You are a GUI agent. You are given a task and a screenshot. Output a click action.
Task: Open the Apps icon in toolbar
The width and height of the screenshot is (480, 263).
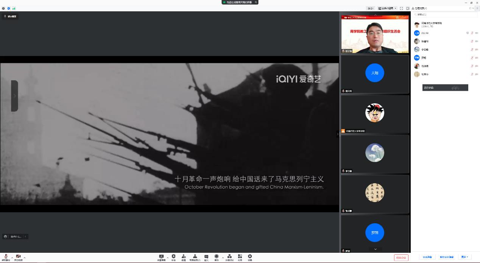coord(240,257)
